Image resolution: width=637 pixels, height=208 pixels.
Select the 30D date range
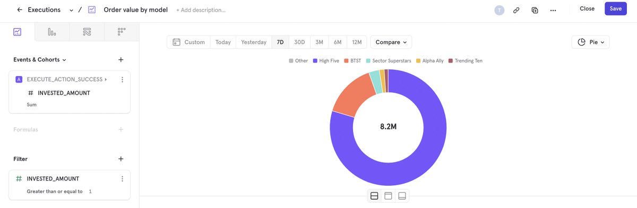click(x=300, y=42)
